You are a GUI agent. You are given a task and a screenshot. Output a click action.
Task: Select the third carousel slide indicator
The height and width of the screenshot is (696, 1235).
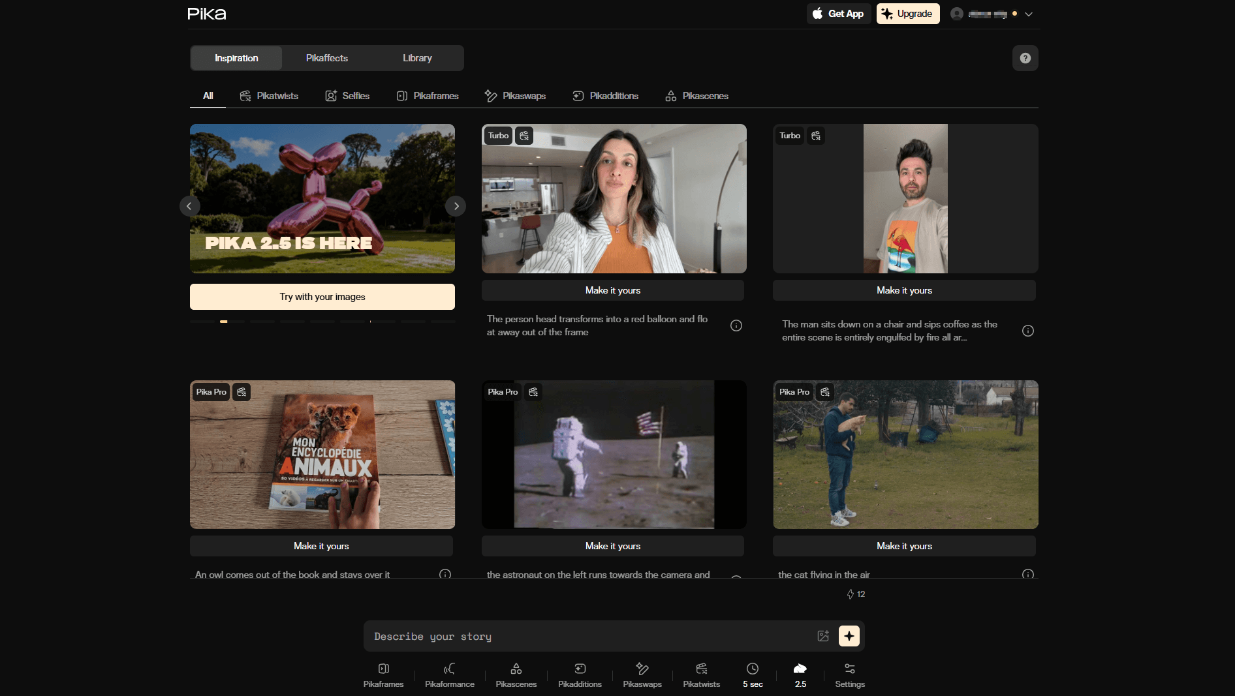[x=262, y=322]
